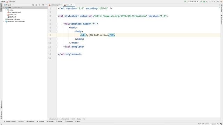Viewport: 223px width, 125px height.
Task: Click the xml declaration on line 1
Action: pos(85,8)
